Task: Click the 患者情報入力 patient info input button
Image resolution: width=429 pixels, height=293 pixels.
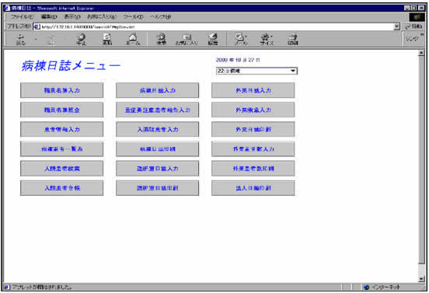Action: coord(62,129)
